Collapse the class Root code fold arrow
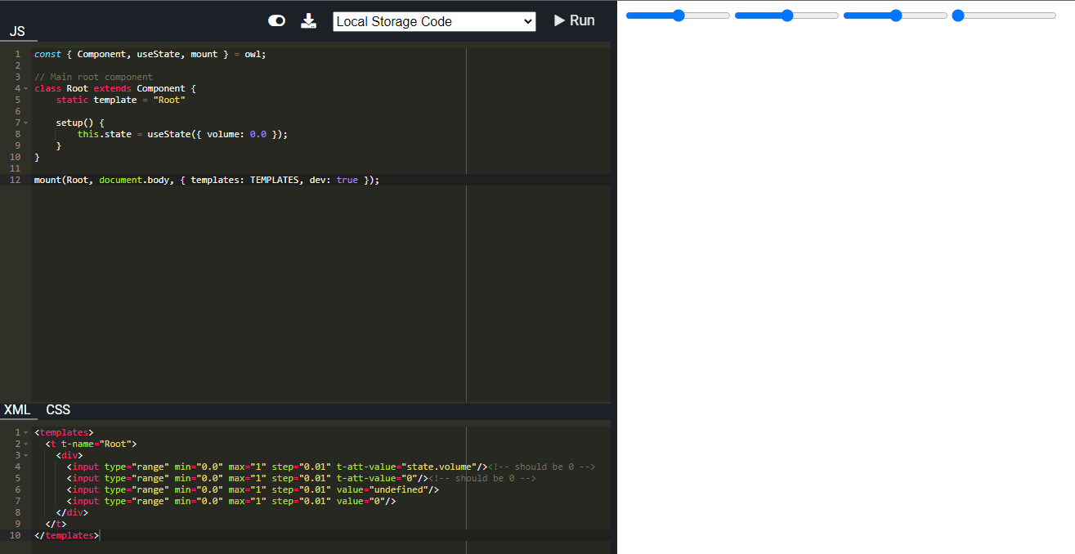 tap(25, 88)
